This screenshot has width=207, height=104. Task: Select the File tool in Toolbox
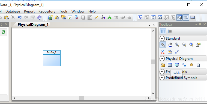point(198,65)
